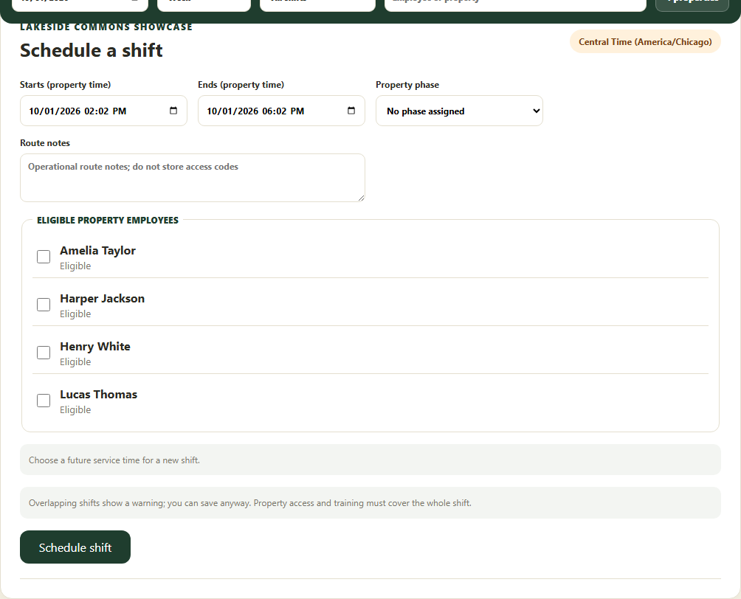Click Eligible status under Amelia Taylor
Viewport: 741px width, 599px height.
pyautogui.click(x=75, y=266)
